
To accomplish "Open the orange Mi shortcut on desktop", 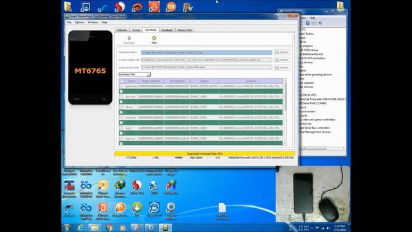I will 171,7.
